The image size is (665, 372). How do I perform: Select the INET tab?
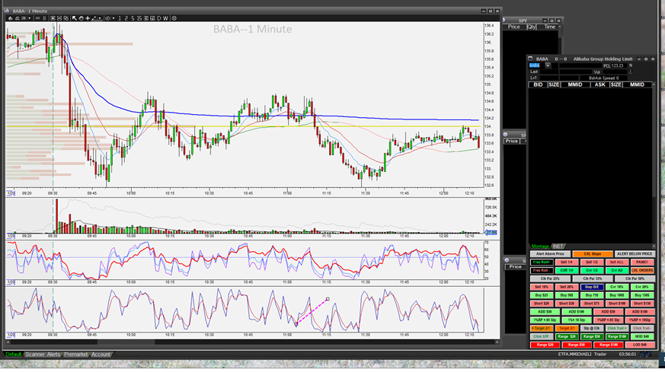(x=558, y=246)
